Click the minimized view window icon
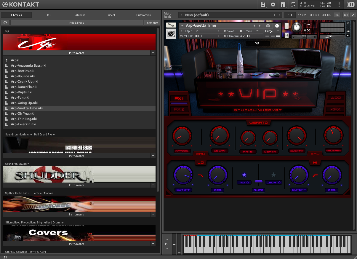Viewport: 357px width, 259px height. 293,4
